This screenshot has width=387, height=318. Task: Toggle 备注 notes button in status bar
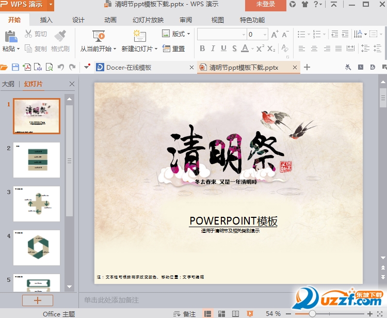pyautogui.click(x=184, y=314)
